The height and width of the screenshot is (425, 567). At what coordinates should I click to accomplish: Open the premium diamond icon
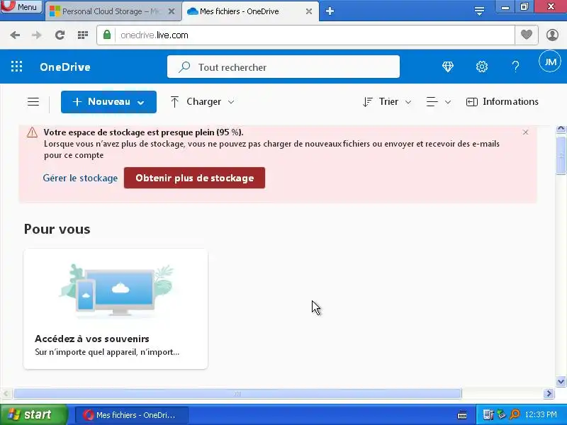[448, 67]
